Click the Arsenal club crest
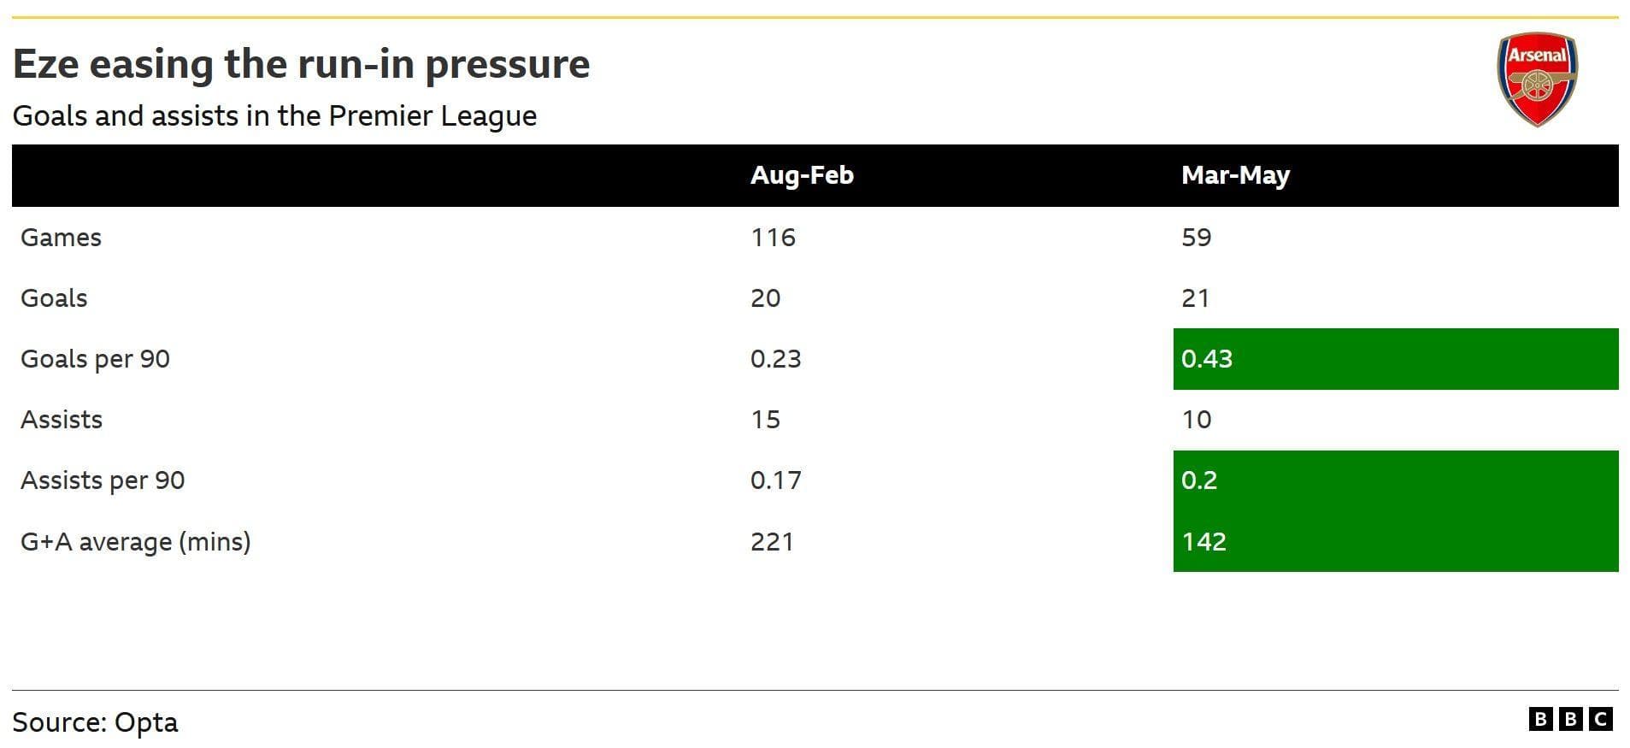This screenshot has height=748, width=1630. point(1537,80)
